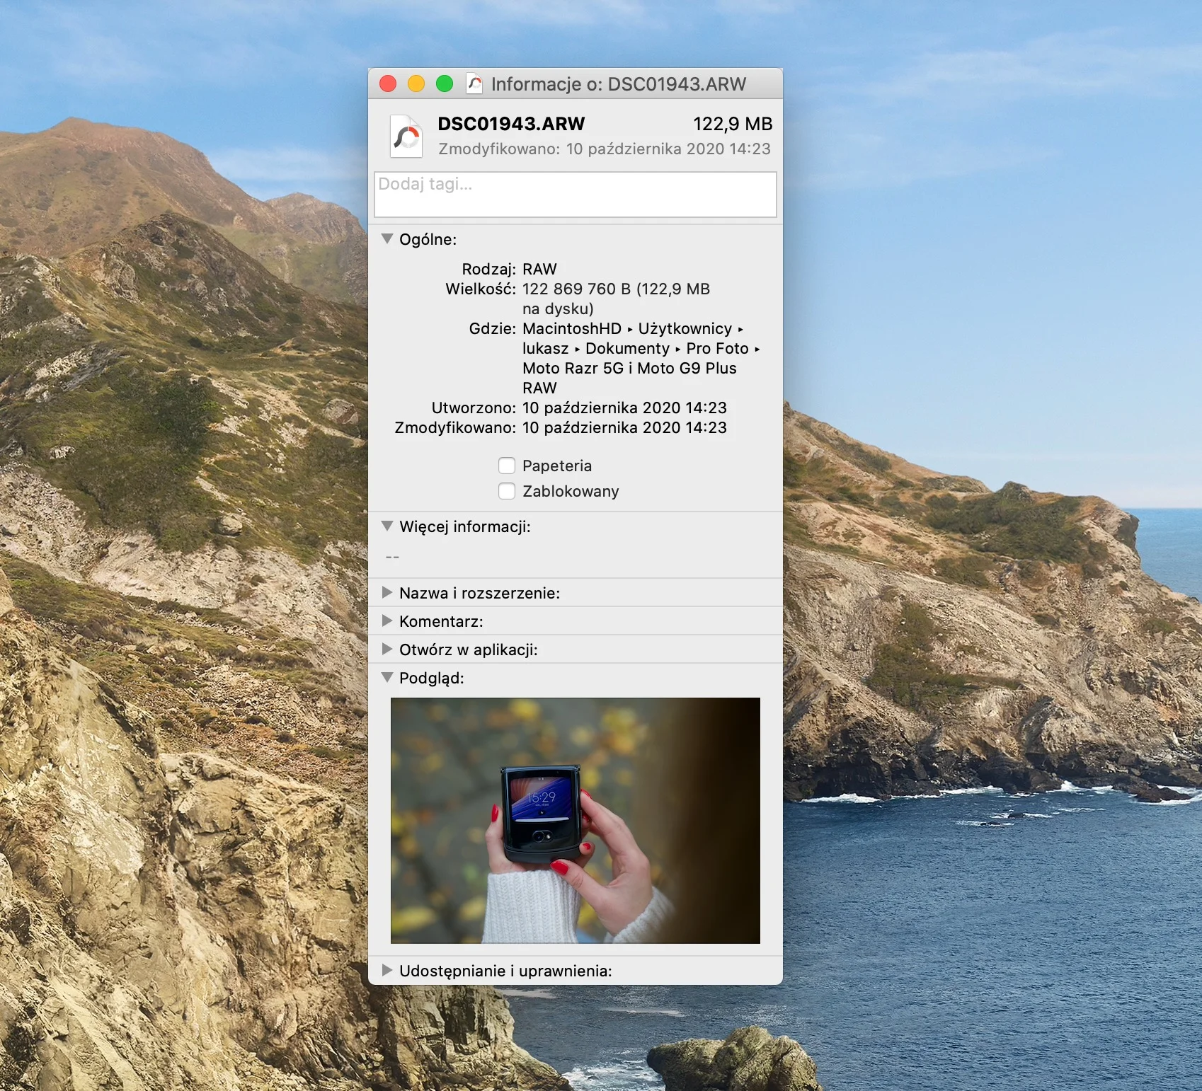Click the file icon in the title bar

474,83
